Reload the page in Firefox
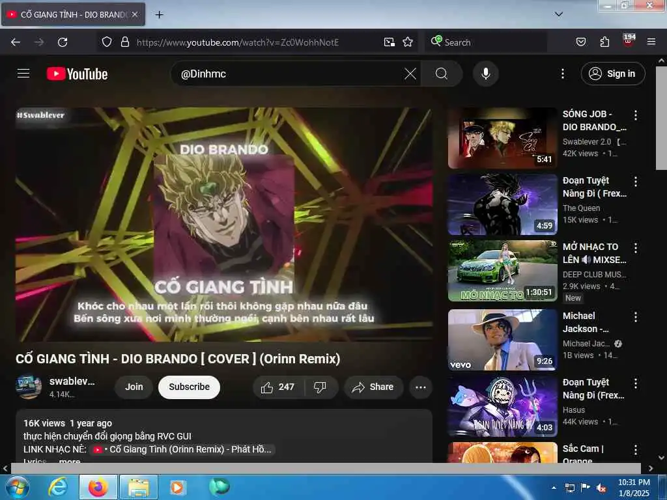The height and width of the screenshot is (500, 667). [x=63, y=42]
